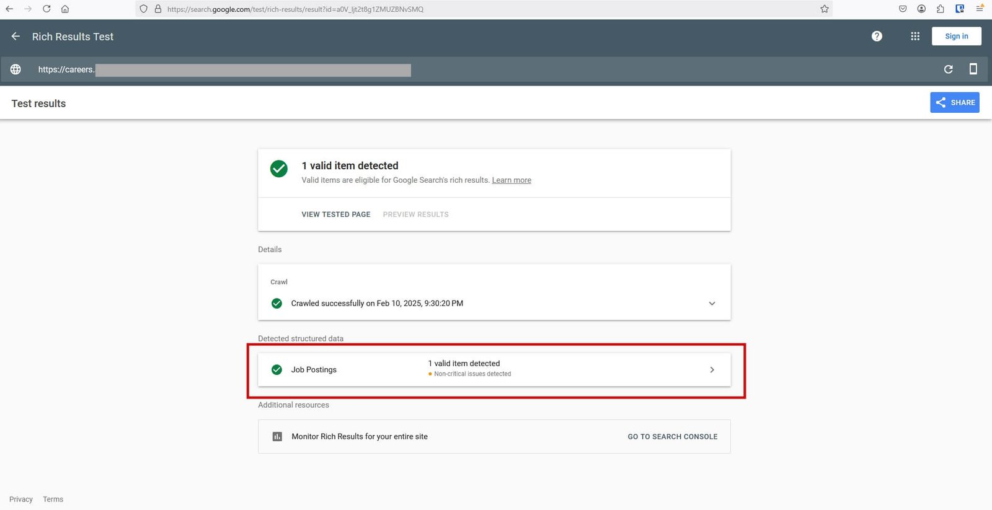The width and height of the screenshot is (992, 510).
Task: Open the Terms link
Action: click(53, 499)
